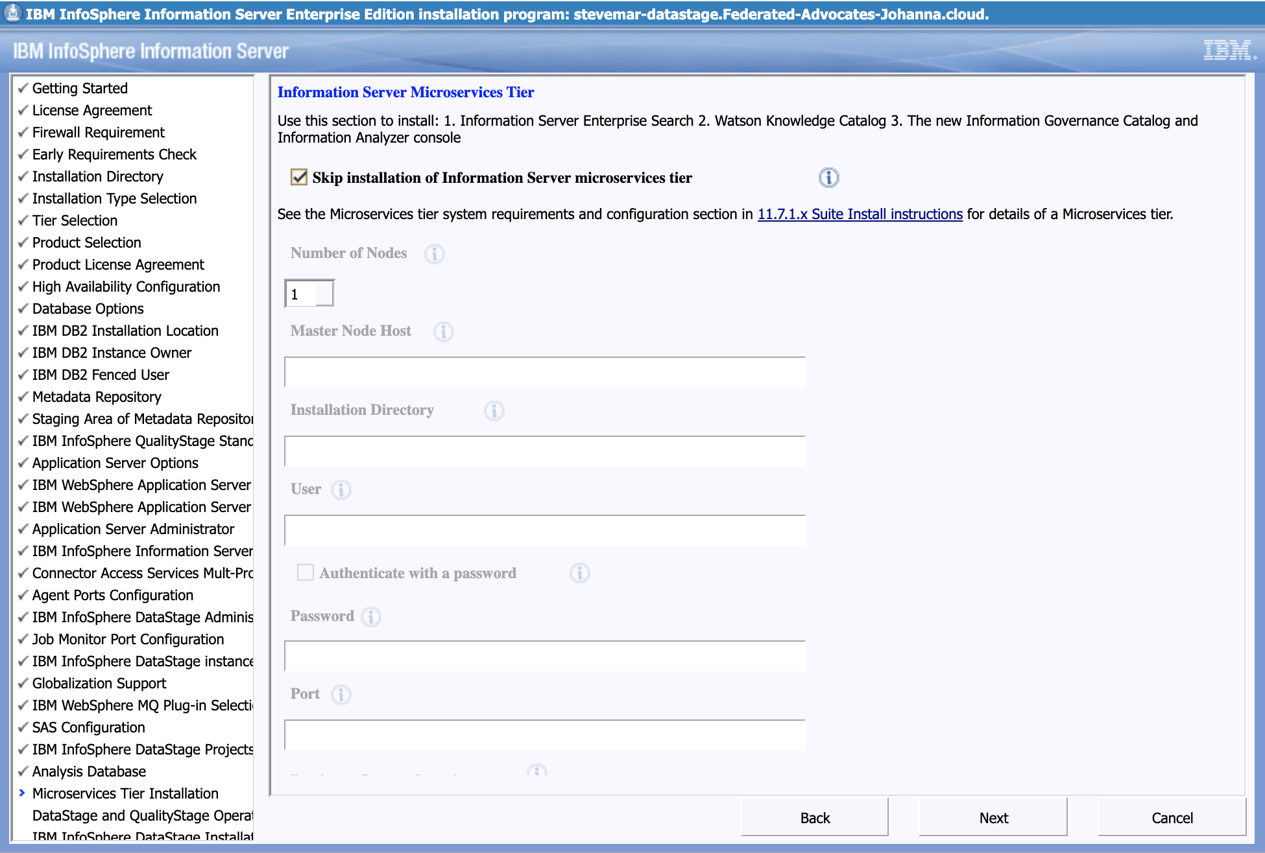
Task: Click the Next button
Action: click(x=993, y=818)
